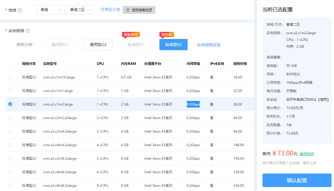Viewport: 334px width, 191px height.
Task: Click the 规格价格 column header
Action: tap(240, 63)
